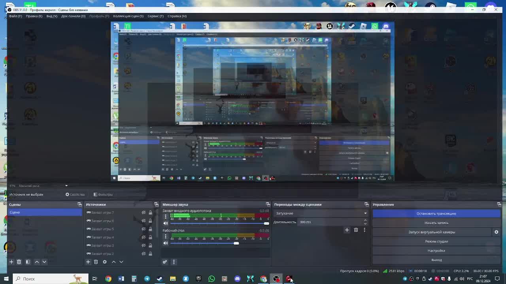Increase transition duration with up stepper

(x=365, y=220)
